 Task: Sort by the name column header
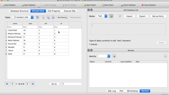click(x=15, y=23)
